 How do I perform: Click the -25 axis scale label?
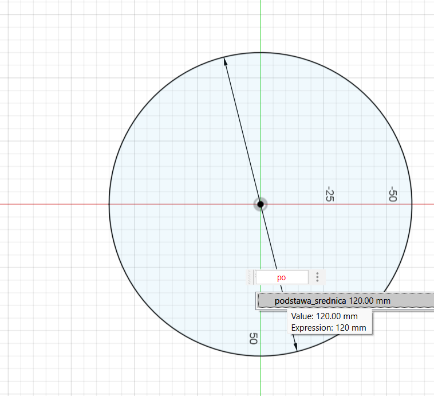coord(329,194)
